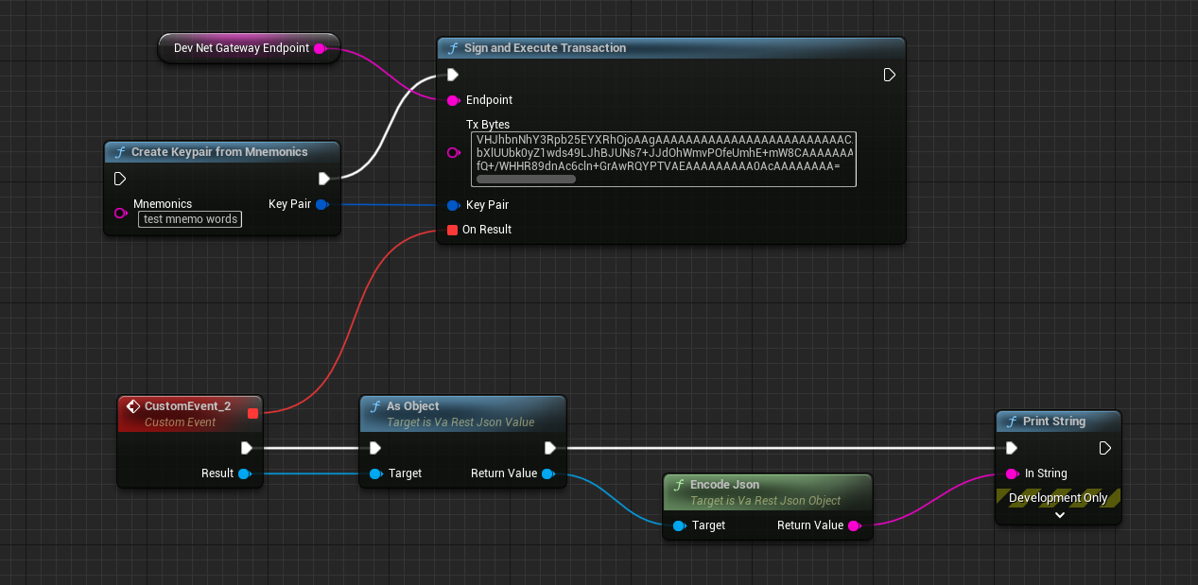Click the blue Key Pair output pin on Create Keypair
Screen dimensions: 1198x585
[x=321, y=204]
